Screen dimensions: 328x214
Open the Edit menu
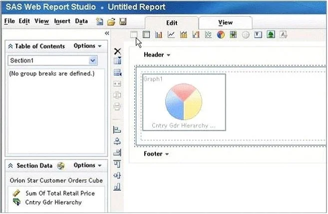[x=24, y=21]
